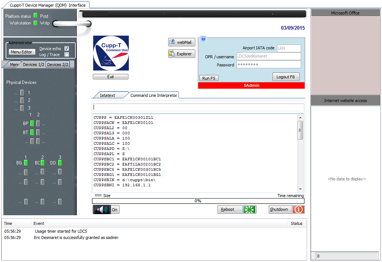Click the green BP device 1 indicator
This screenshot has height=262, width=382.
click(32, 123)
